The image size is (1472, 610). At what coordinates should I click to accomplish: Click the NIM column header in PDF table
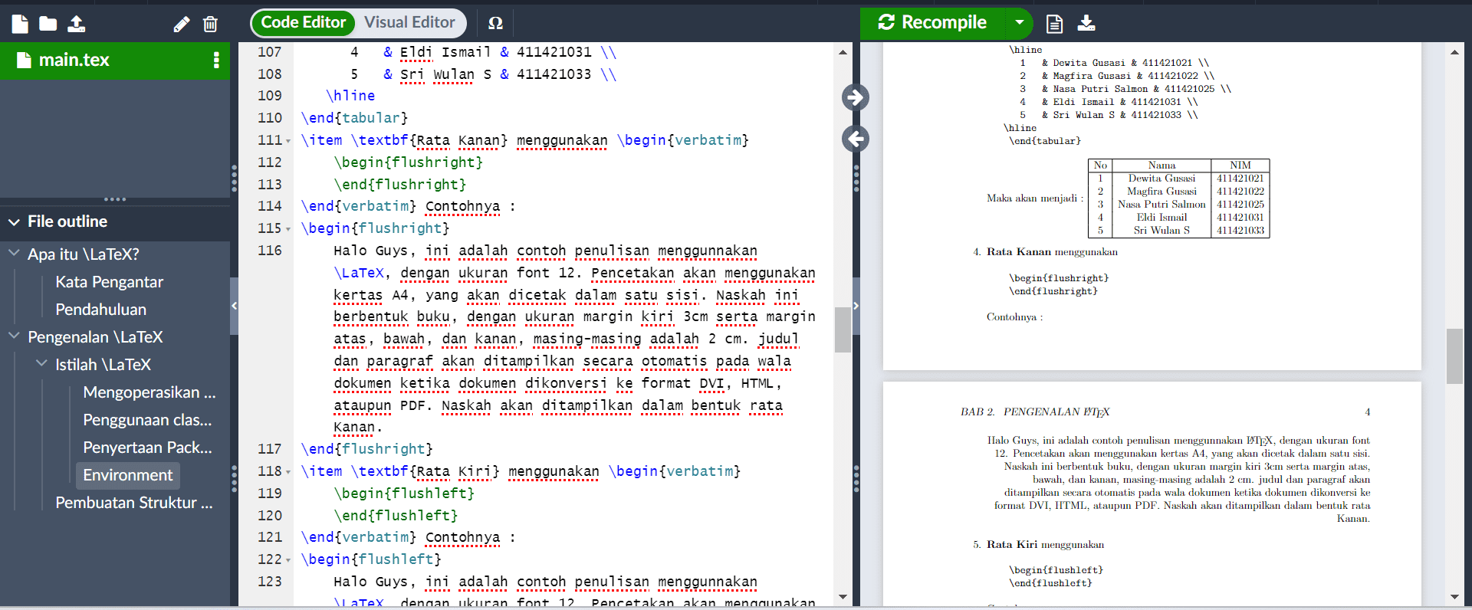[x=1240, y=166]
